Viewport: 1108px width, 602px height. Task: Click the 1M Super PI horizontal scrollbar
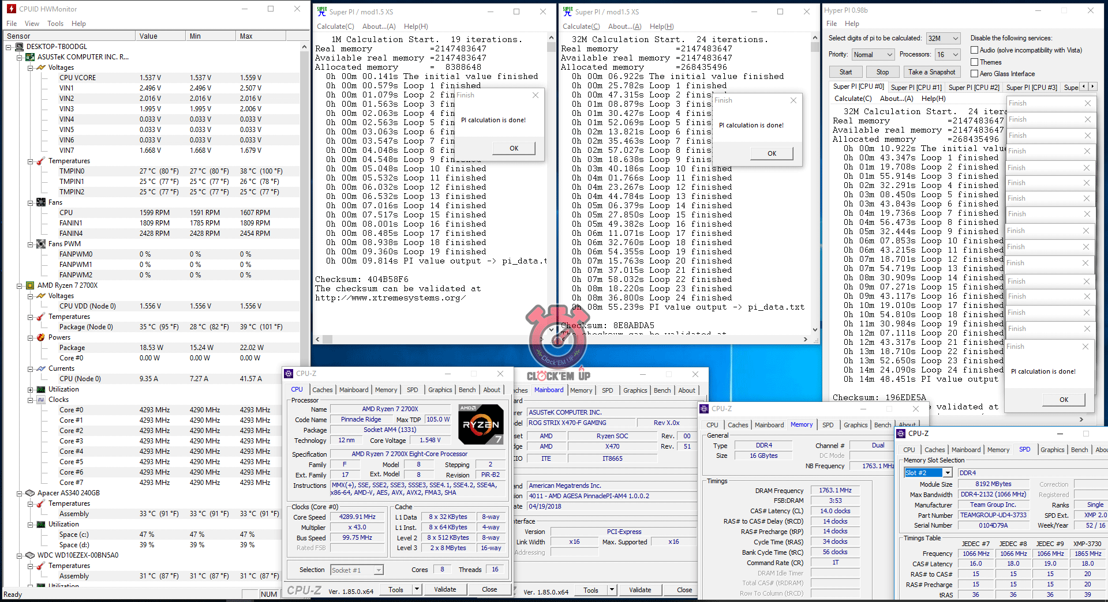coord(430,340)
